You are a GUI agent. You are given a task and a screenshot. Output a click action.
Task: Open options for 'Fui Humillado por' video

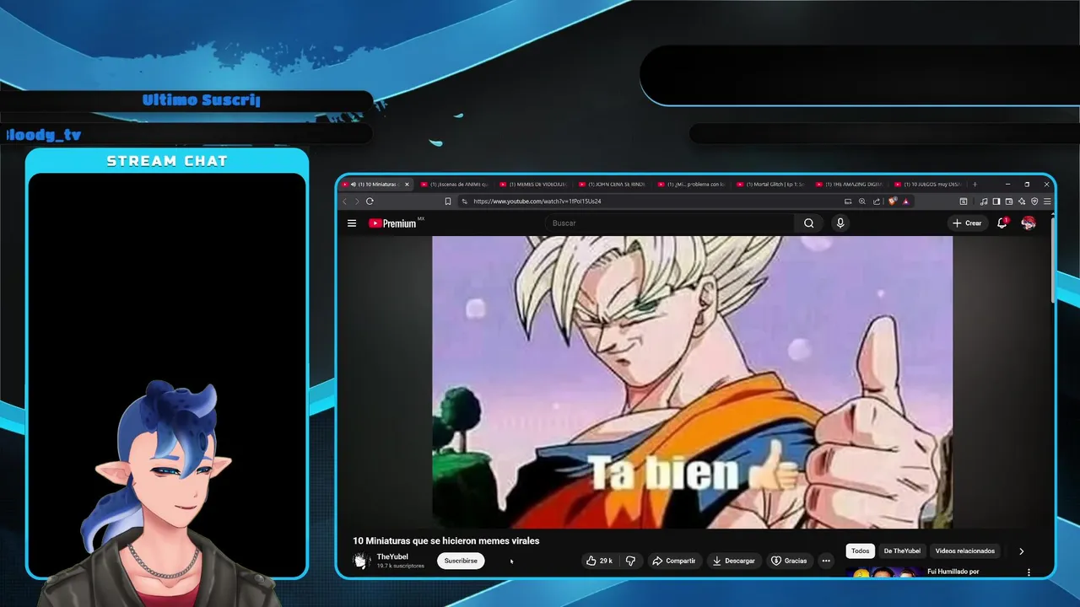click(x=1029, y=572)
